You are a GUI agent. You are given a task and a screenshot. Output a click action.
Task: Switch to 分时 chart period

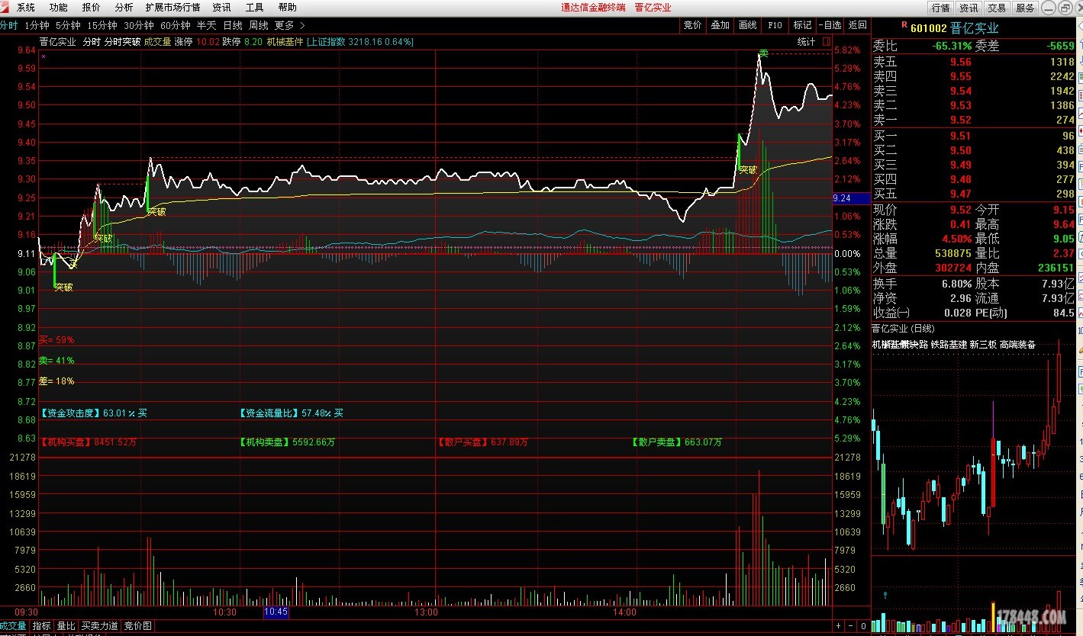pyautogui.click(x=8, y=25)
